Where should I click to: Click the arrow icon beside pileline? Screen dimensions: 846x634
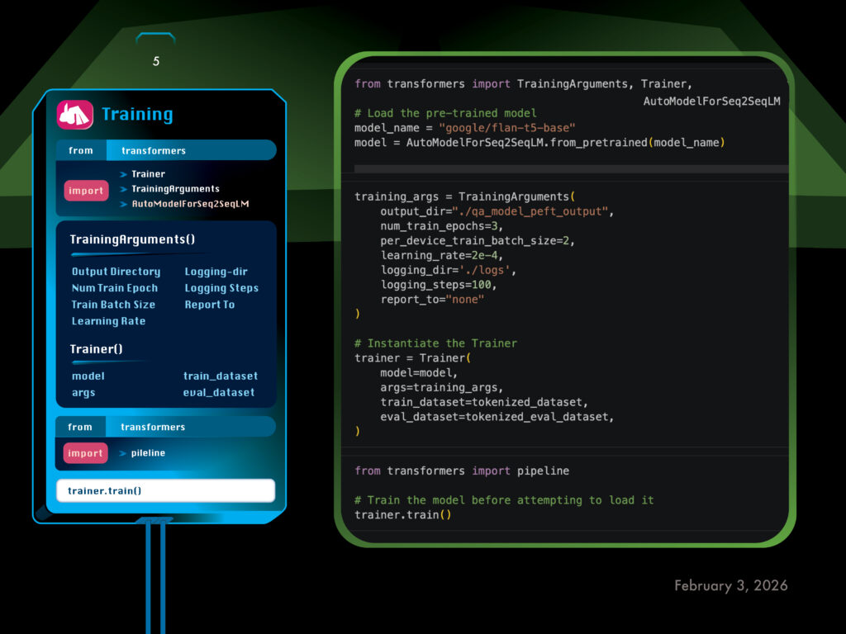[122, 453]
